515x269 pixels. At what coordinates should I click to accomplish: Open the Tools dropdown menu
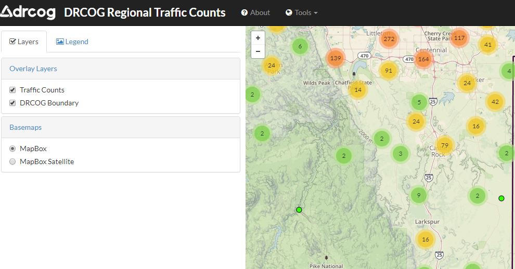[x=302, y=12]
